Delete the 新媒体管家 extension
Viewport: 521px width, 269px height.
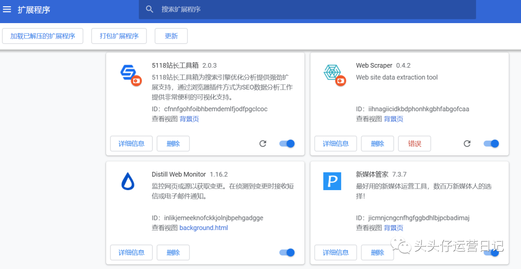(377, 253)
